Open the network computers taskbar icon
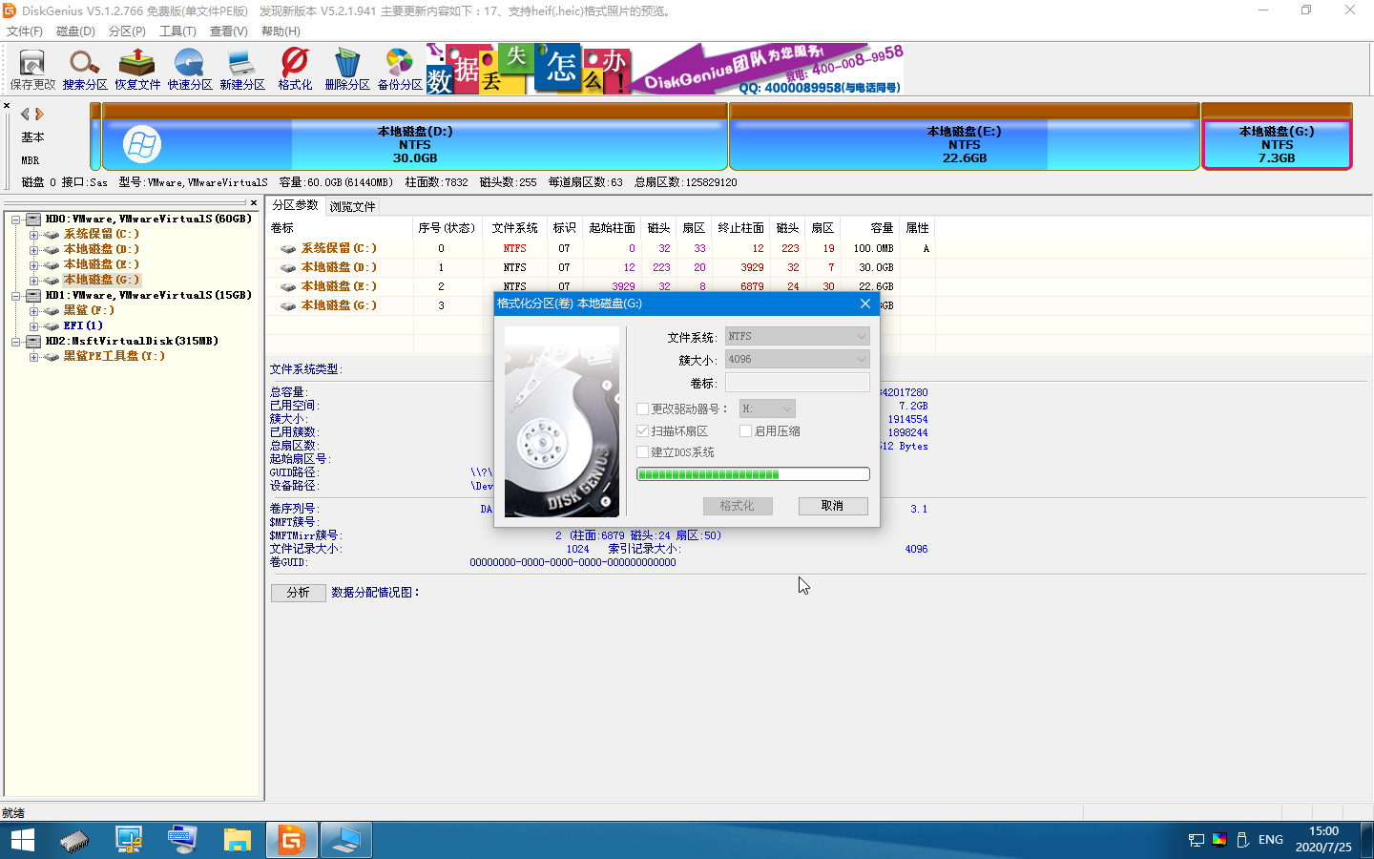Viewport: 1374px width, 859px height. tap(129, 840)
